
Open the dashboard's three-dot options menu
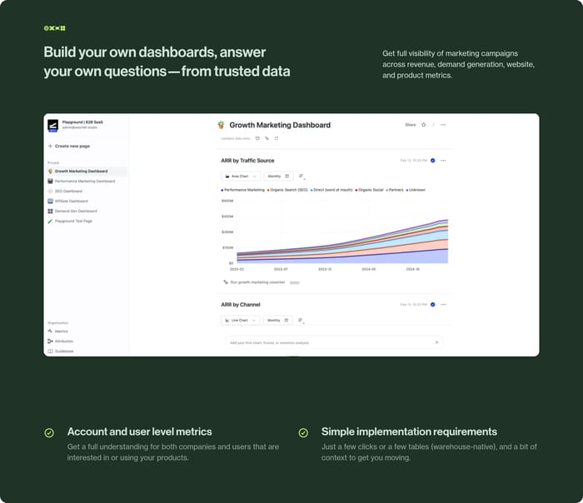tap(443, 125)
